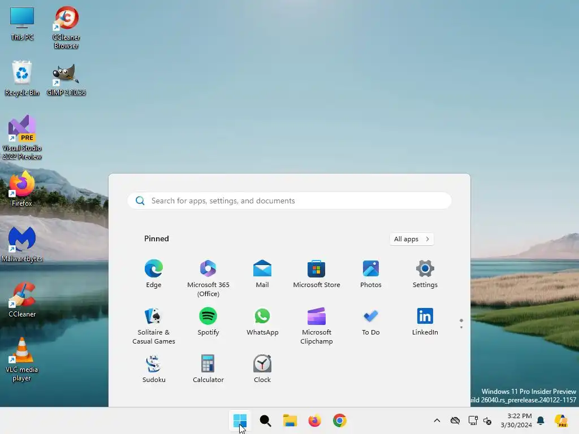Open Edge from pinned apps
This screenshot has height=434, width=579.
154,274
